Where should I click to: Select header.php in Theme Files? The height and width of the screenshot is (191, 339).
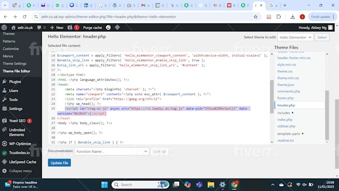(286, 105)
